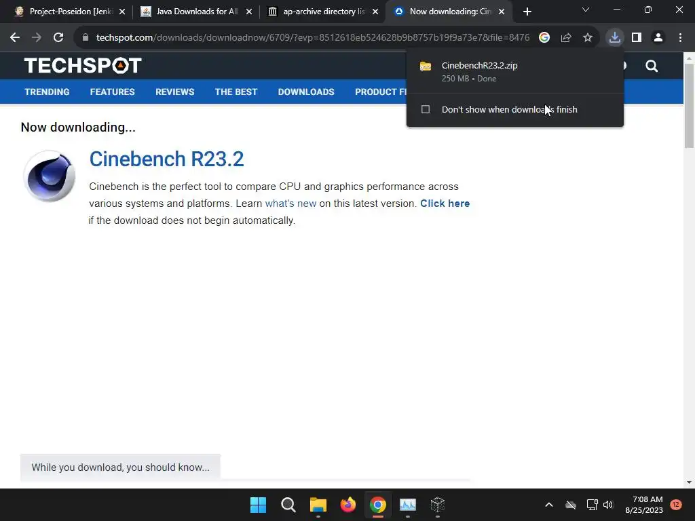The image size is (695, 521).
Task: Close the Now downloading tab
Action: (x=502, y=12)
